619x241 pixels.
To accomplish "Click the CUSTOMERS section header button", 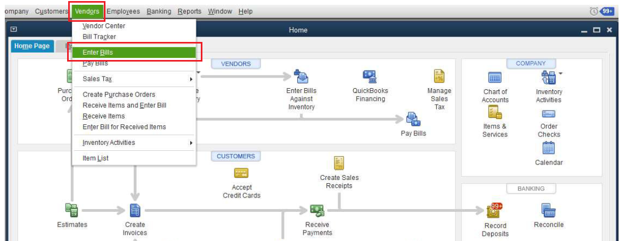I will click(235, 156).
